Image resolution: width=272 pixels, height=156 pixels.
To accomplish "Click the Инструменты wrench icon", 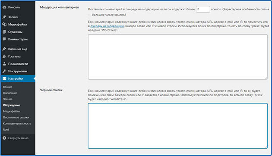I will [x=4, y=71].
